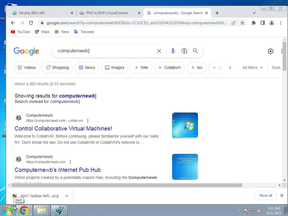Screen dimensions: 288x216
Task: Close the CloudConvert tab
Action: [x=139, y=13]
